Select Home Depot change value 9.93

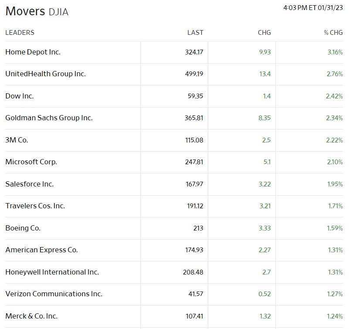pyautogui.click(x=265, y=52)
